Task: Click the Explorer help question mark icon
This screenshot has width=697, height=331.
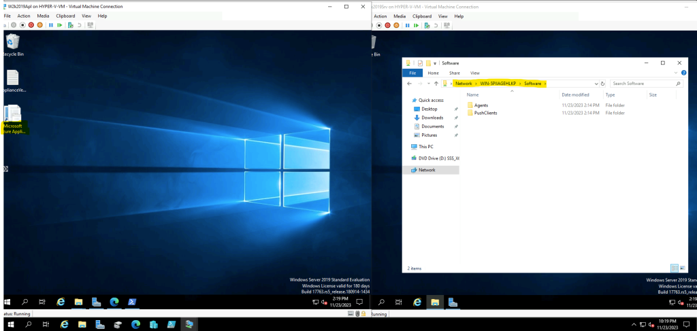Action: click(x=683, y=73)
